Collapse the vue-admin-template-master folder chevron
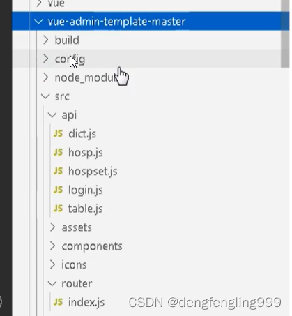 click(38, 22)
